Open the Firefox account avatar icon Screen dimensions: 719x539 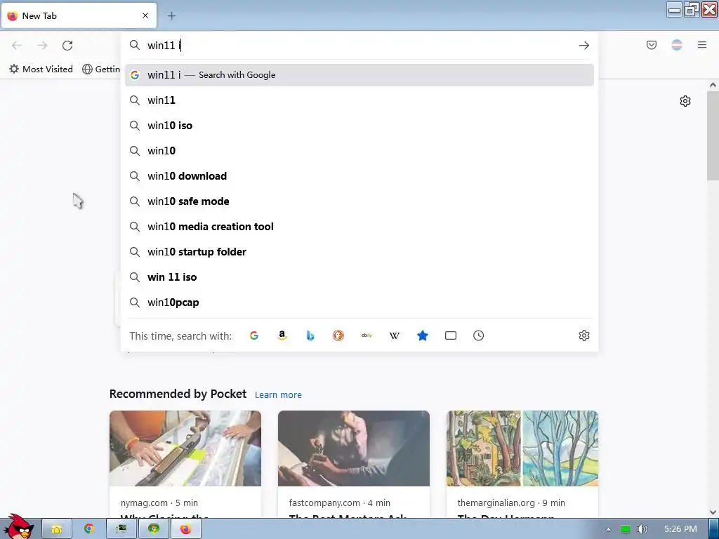(x=677, y=45)
